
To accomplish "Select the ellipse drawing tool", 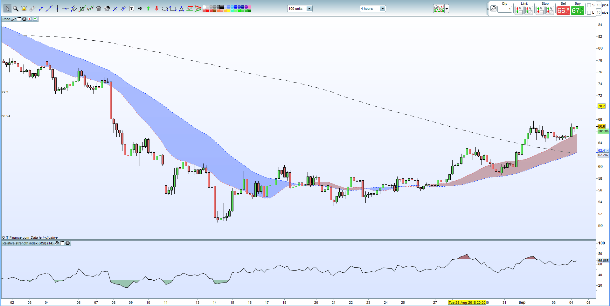I will pyautogui.click(x=164, y=9).
